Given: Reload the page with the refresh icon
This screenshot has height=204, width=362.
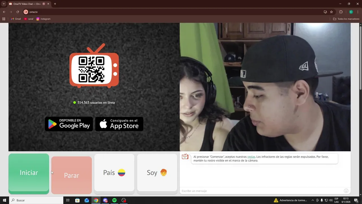Looking at the screenshot, I should click(18, 12).
